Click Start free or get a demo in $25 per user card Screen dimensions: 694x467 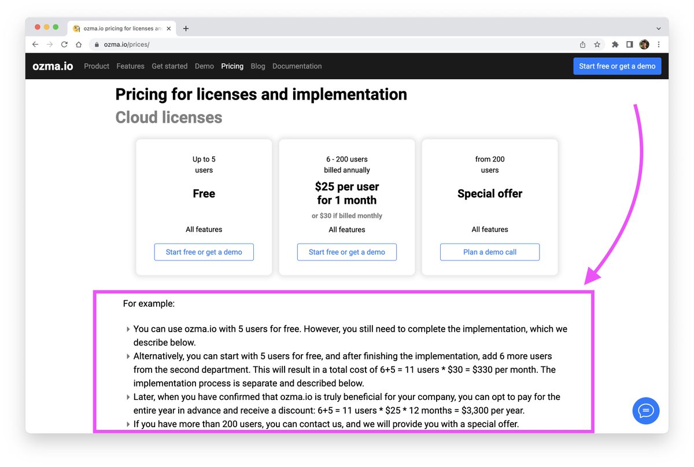pos(346,252)
